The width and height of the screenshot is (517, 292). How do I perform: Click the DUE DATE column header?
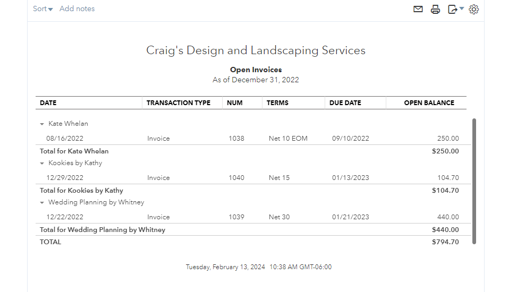[345, 103]
